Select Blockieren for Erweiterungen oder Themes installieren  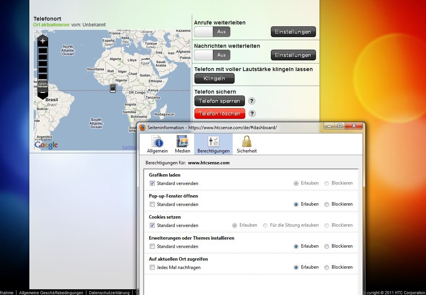[327, 246]
